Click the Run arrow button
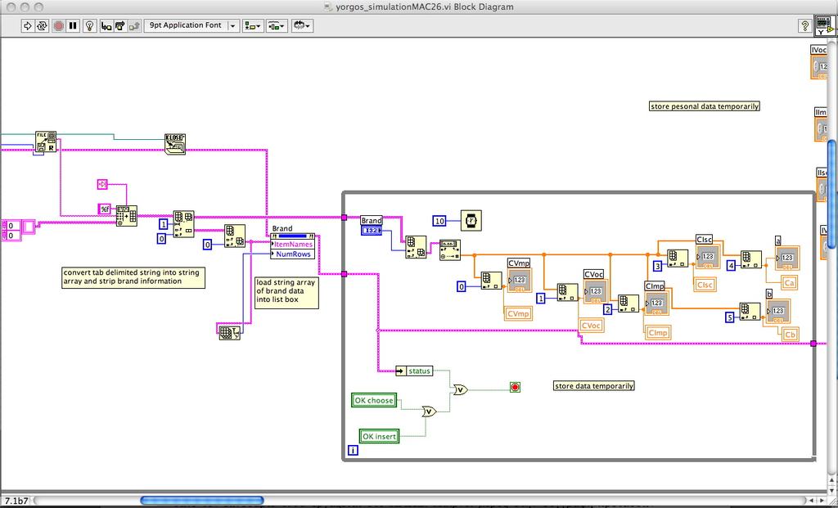838x508 pixels. [28, 25]
